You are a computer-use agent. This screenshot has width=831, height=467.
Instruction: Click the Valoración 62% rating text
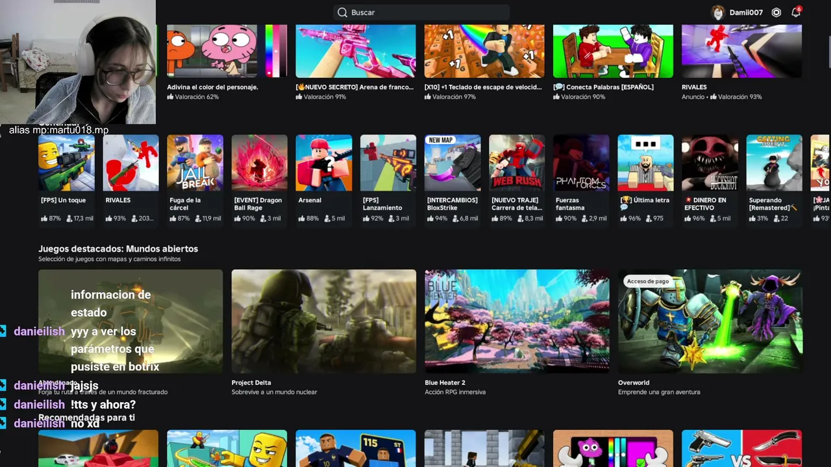(197, 97)
